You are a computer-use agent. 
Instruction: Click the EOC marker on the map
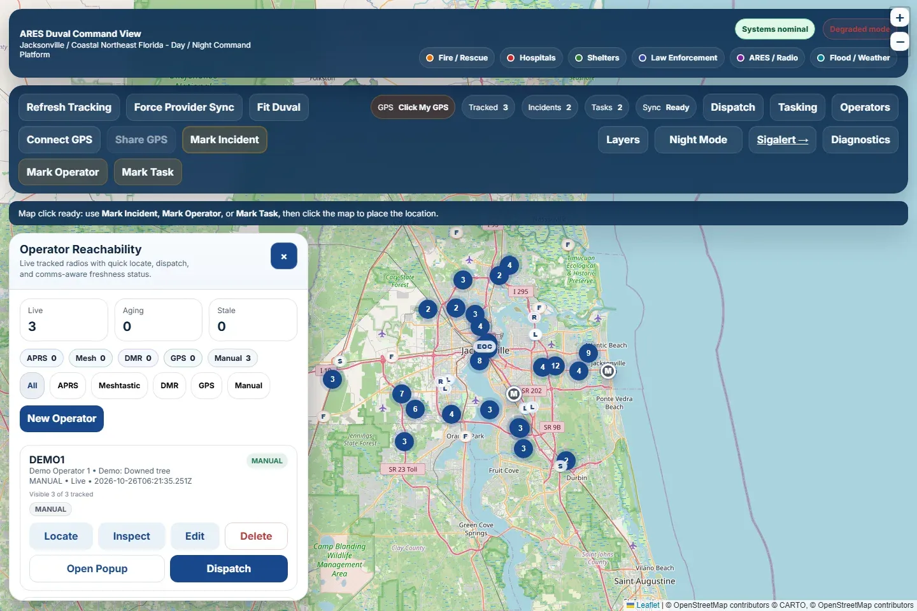[485, 347]
